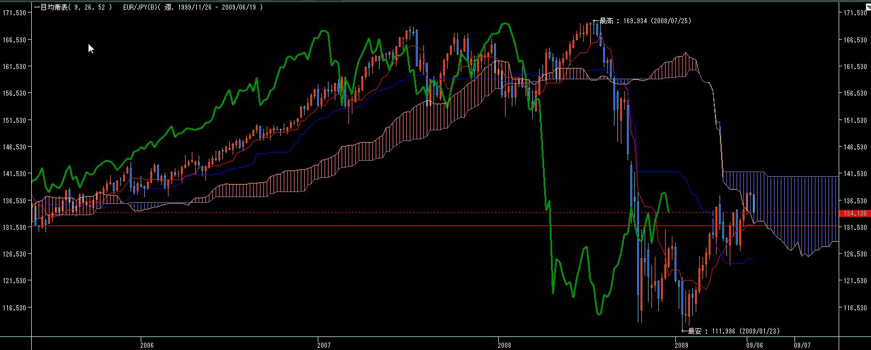Select the EUR/JPY(B) symbol label
This screenshot has height=350, width=871.
click(x=140, y=7)
